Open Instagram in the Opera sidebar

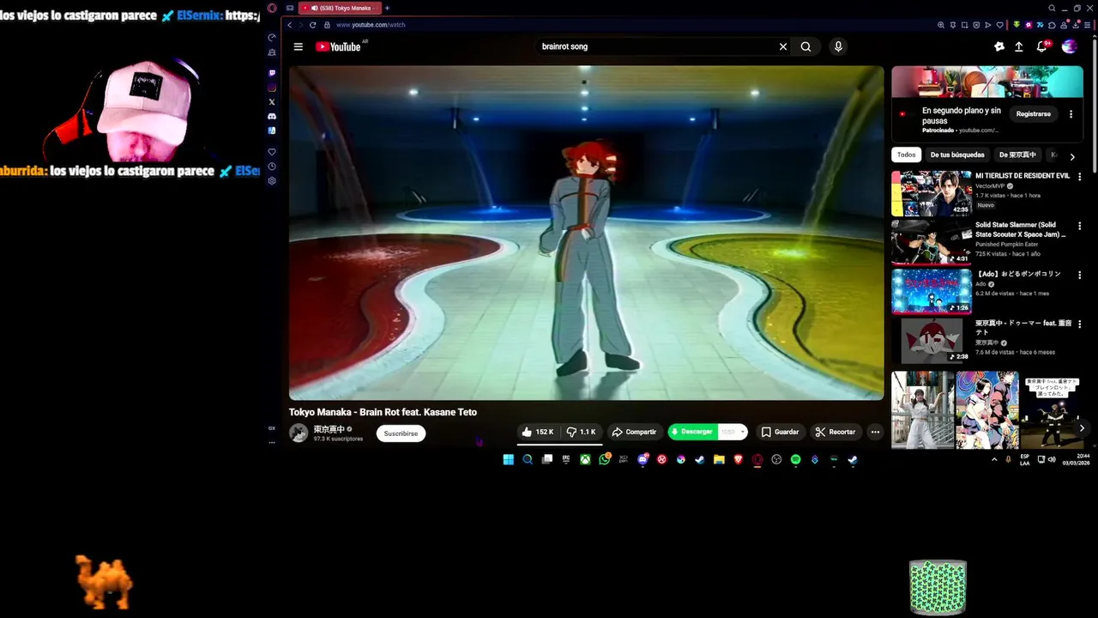(272, 88)
